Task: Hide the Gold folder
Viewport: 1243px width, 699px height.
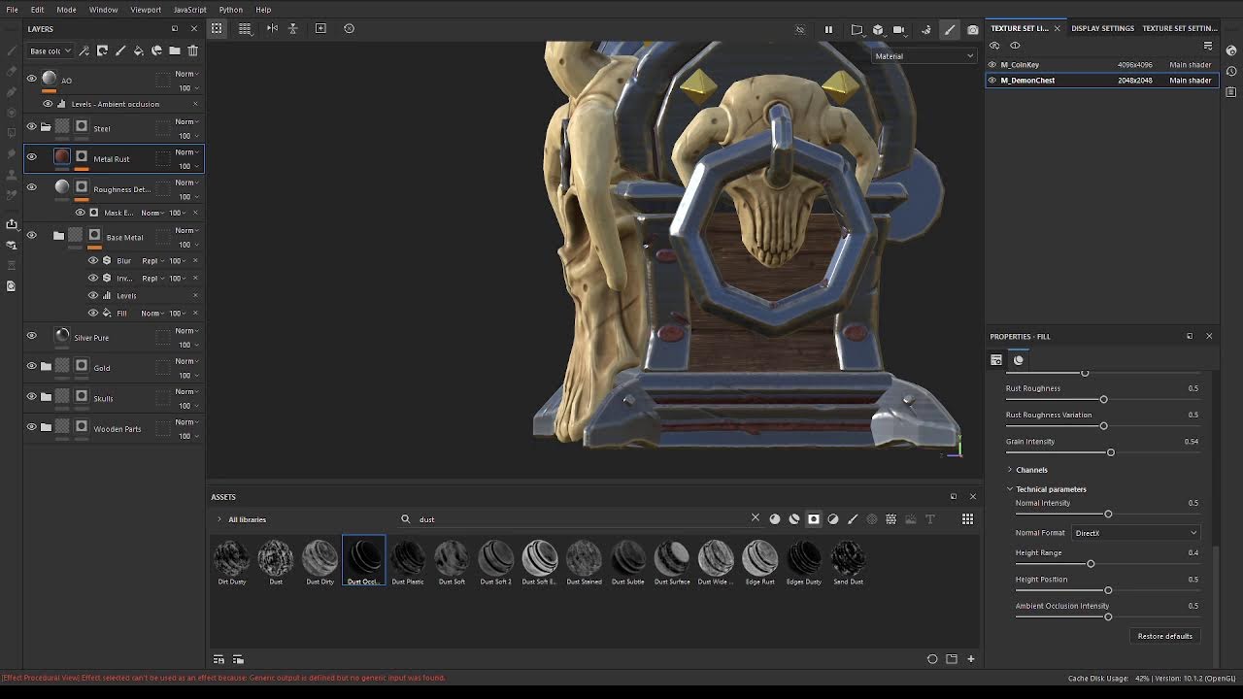Action: click(31, 366)
